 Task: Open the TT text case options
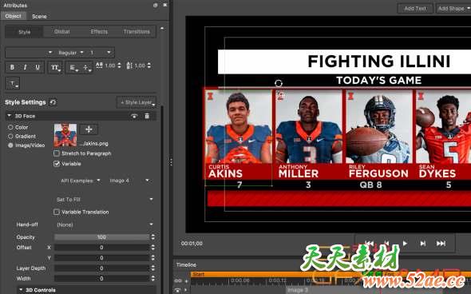point(55,67)
